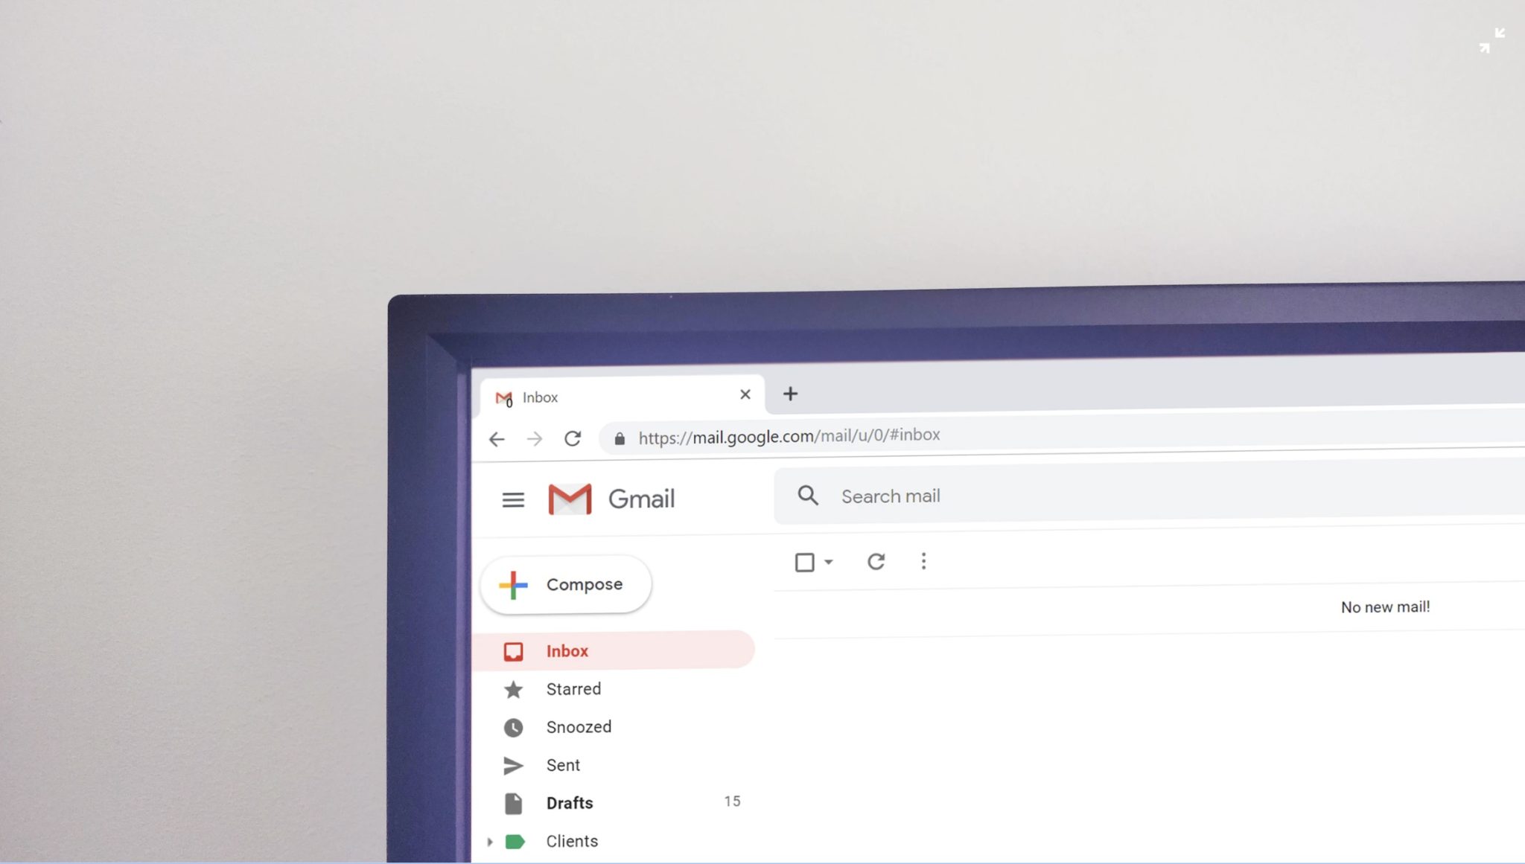Expand the Clients label

tap(489, 841)
